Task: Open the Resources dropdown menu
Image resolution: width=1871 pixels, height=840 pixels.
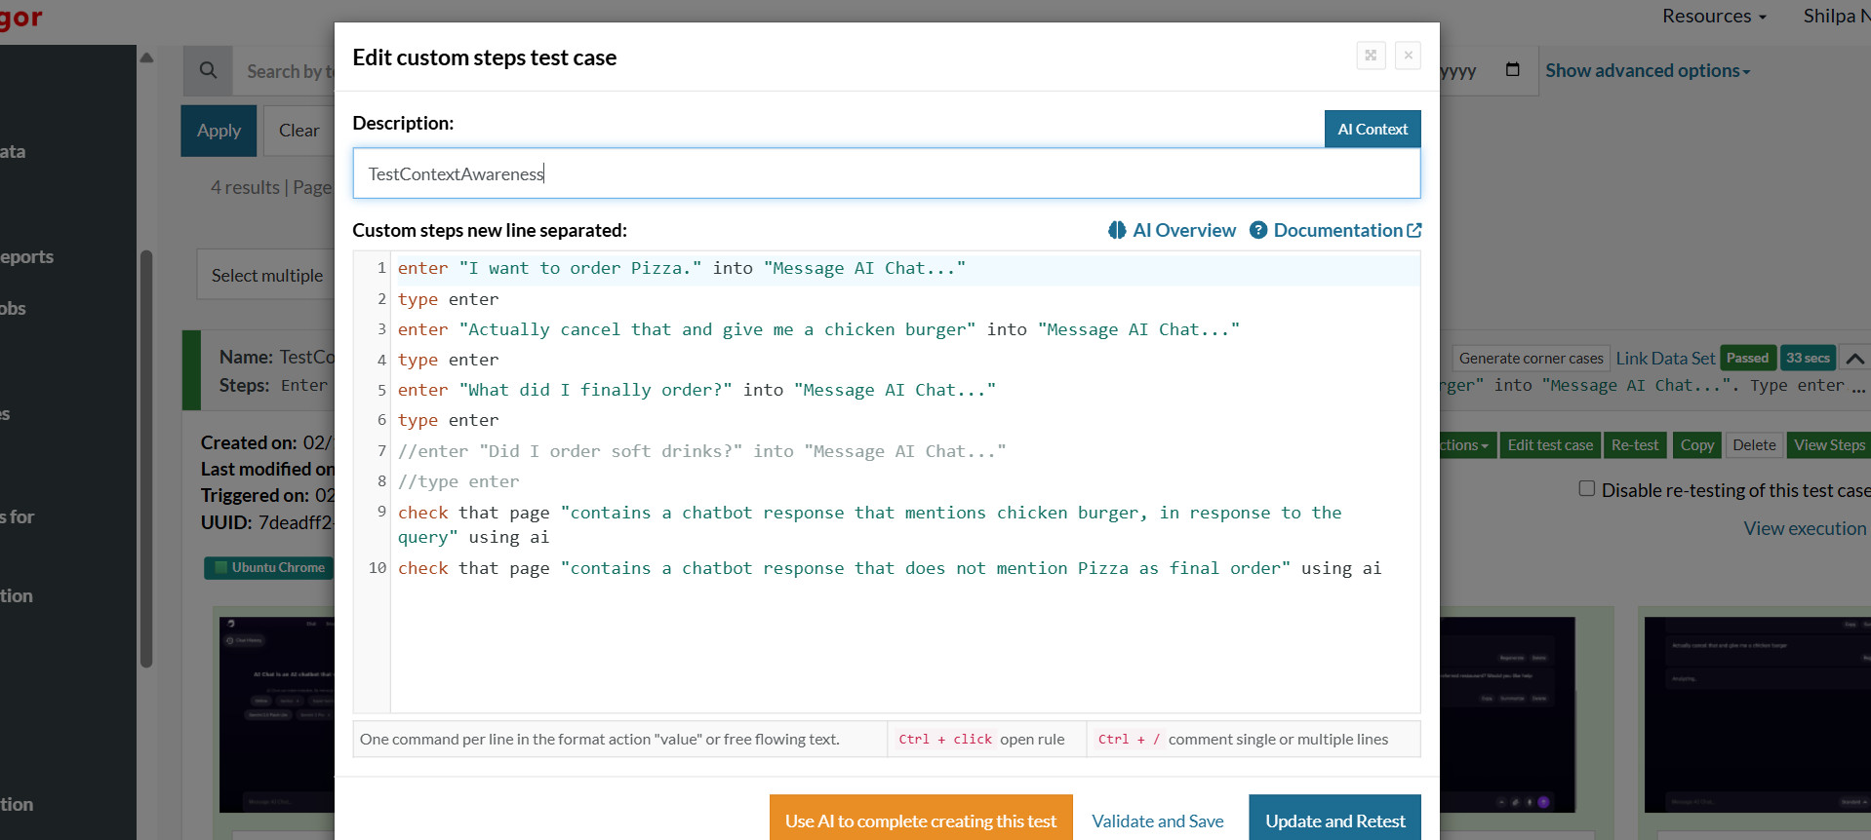Action: click(x=1713, y=17)
